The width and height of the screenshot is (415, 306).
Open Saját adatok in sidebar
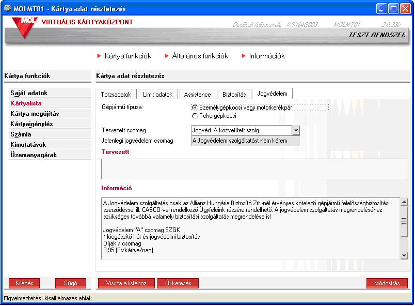pos(50,93)
